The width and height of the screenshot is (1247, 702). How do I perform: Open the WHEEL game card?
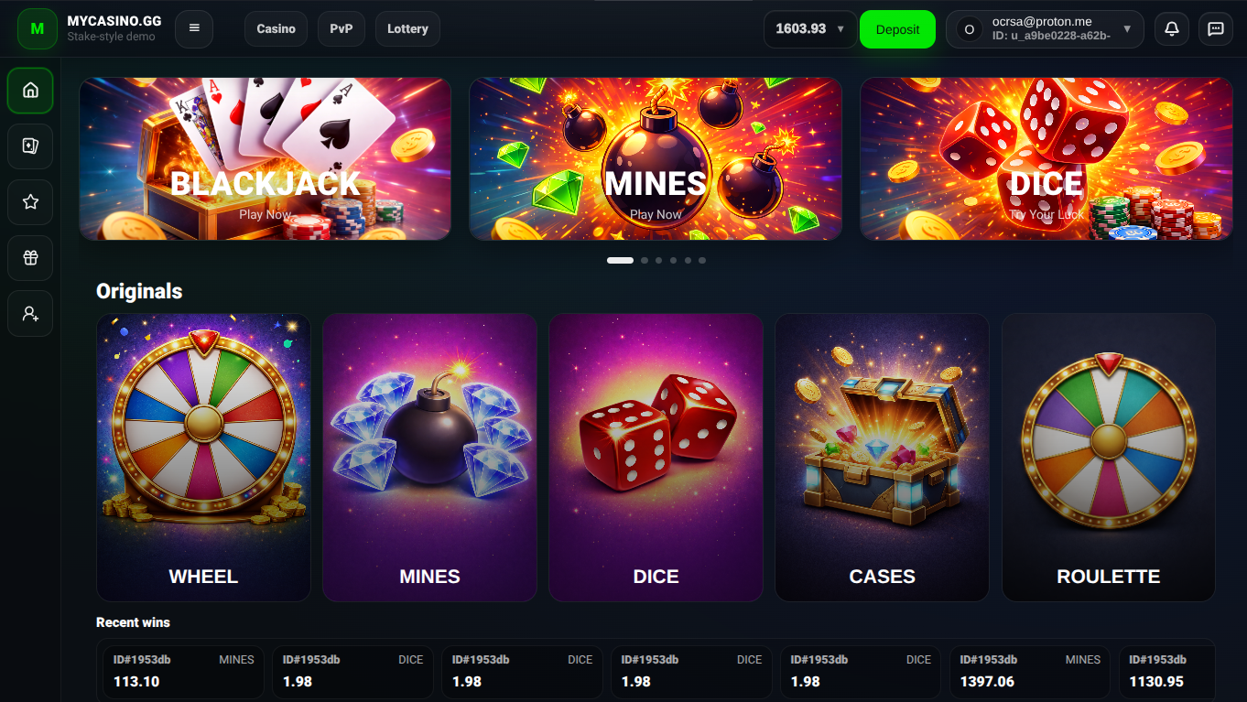point(203,458)
